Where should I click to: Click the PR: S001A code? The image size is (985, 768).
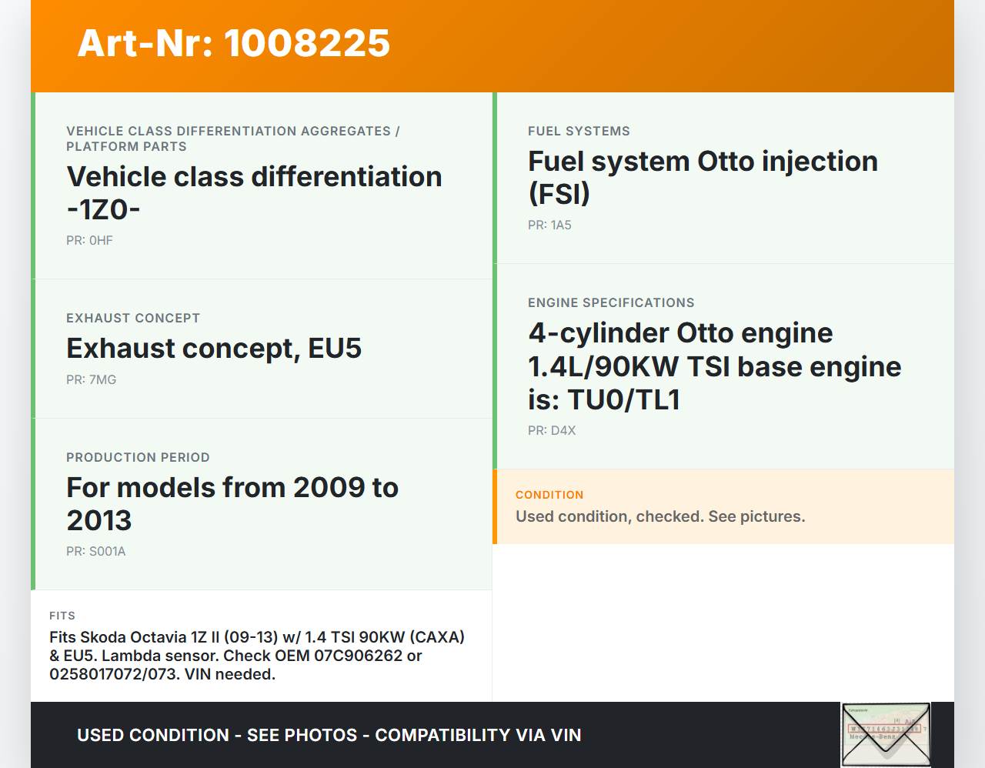95,551
